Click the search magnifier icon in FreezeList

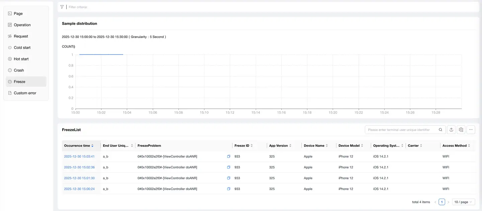click(441, 130)
